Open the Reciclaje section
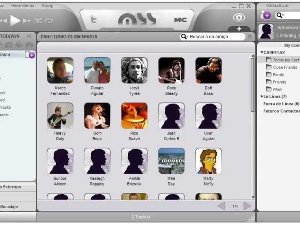This screenshot has height=225, width=300. tap(18, 207)
